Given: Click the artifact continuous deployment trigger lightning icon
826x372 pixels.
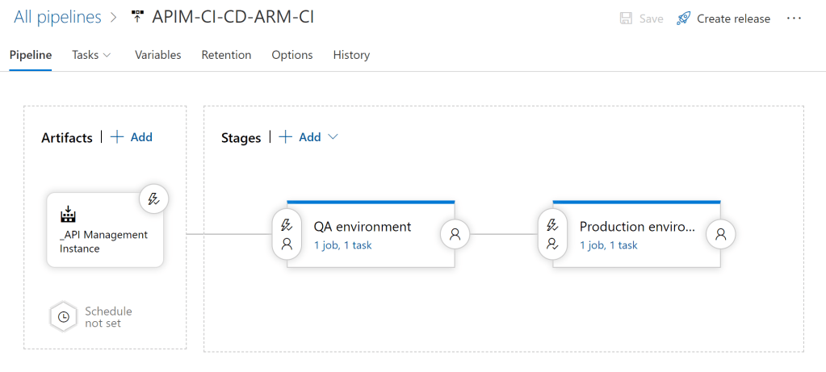Looking at the screenshot, I should click(153, 199).
